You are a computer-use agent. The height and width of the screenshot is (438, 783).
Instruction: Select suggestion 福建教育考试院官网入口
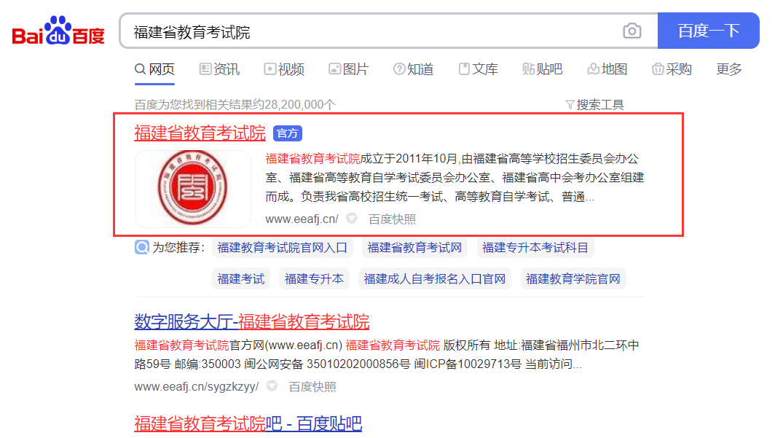tap(282, 248)
